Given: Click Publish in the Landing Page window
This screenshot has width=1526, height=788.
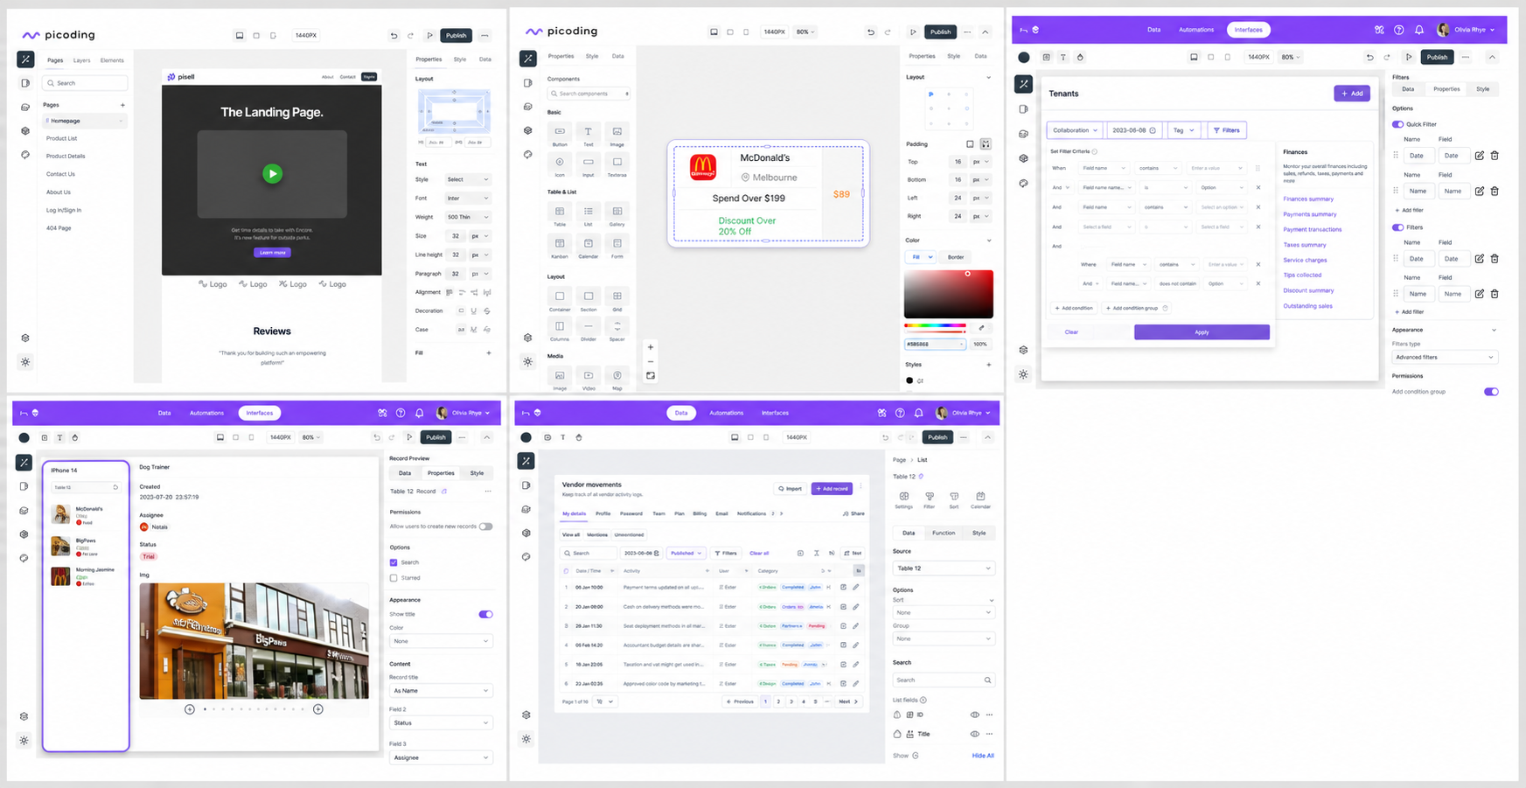Looking at the screenshot, I should (x=456, y=36).
